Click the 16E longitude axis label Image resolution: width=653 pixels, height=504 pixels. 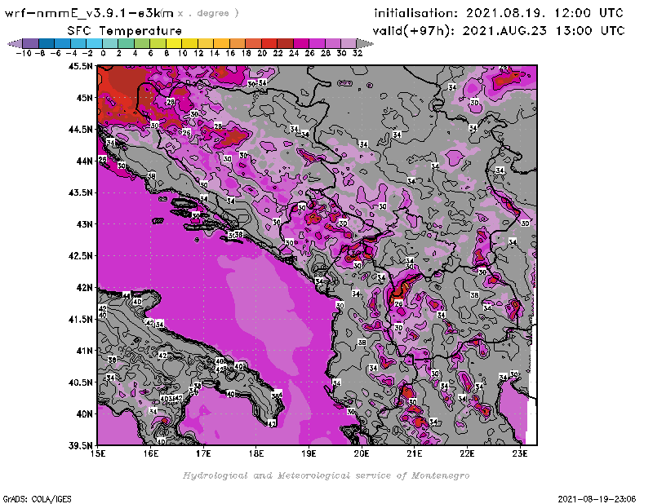151,453
